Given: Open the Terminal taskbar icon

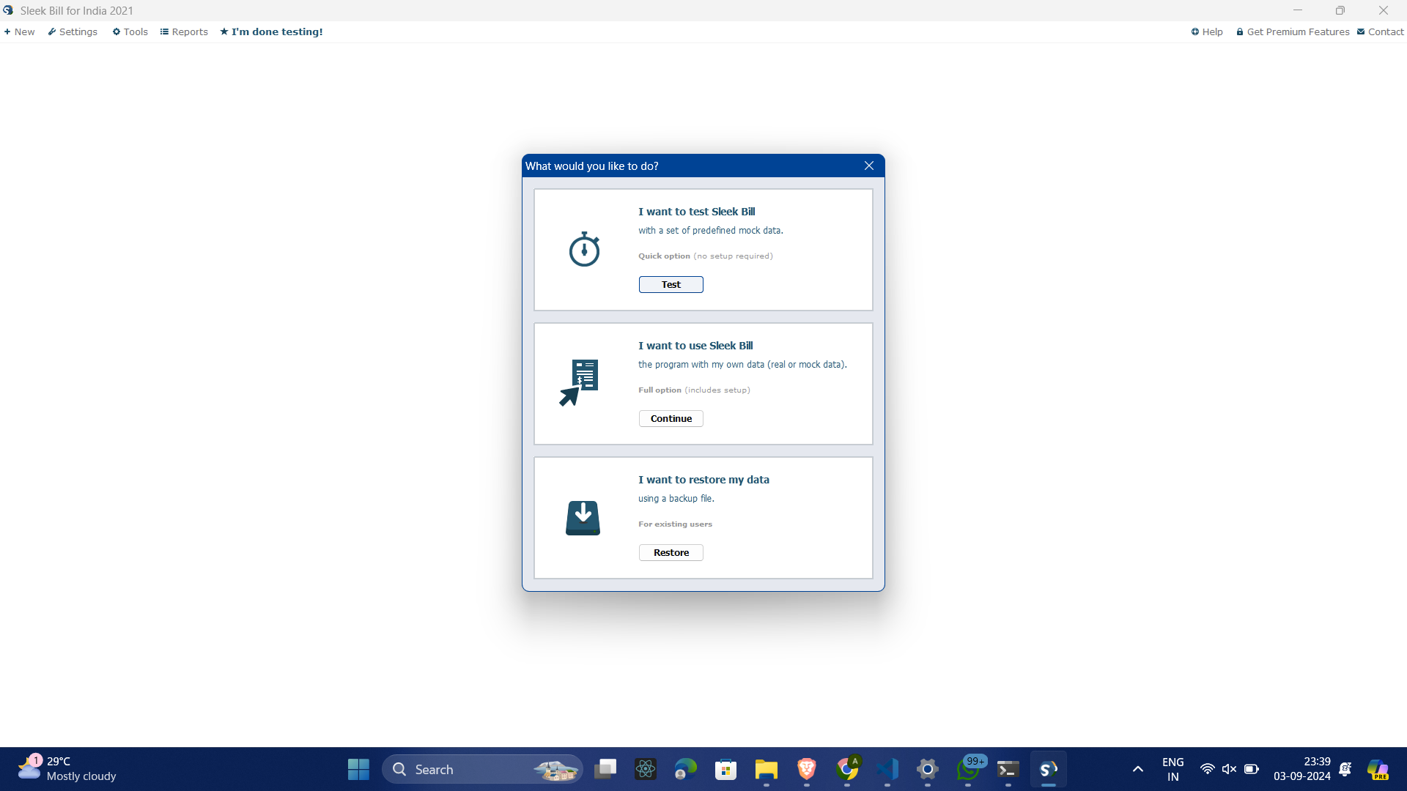Looking at the screenshot, I should coord(1008,769).
